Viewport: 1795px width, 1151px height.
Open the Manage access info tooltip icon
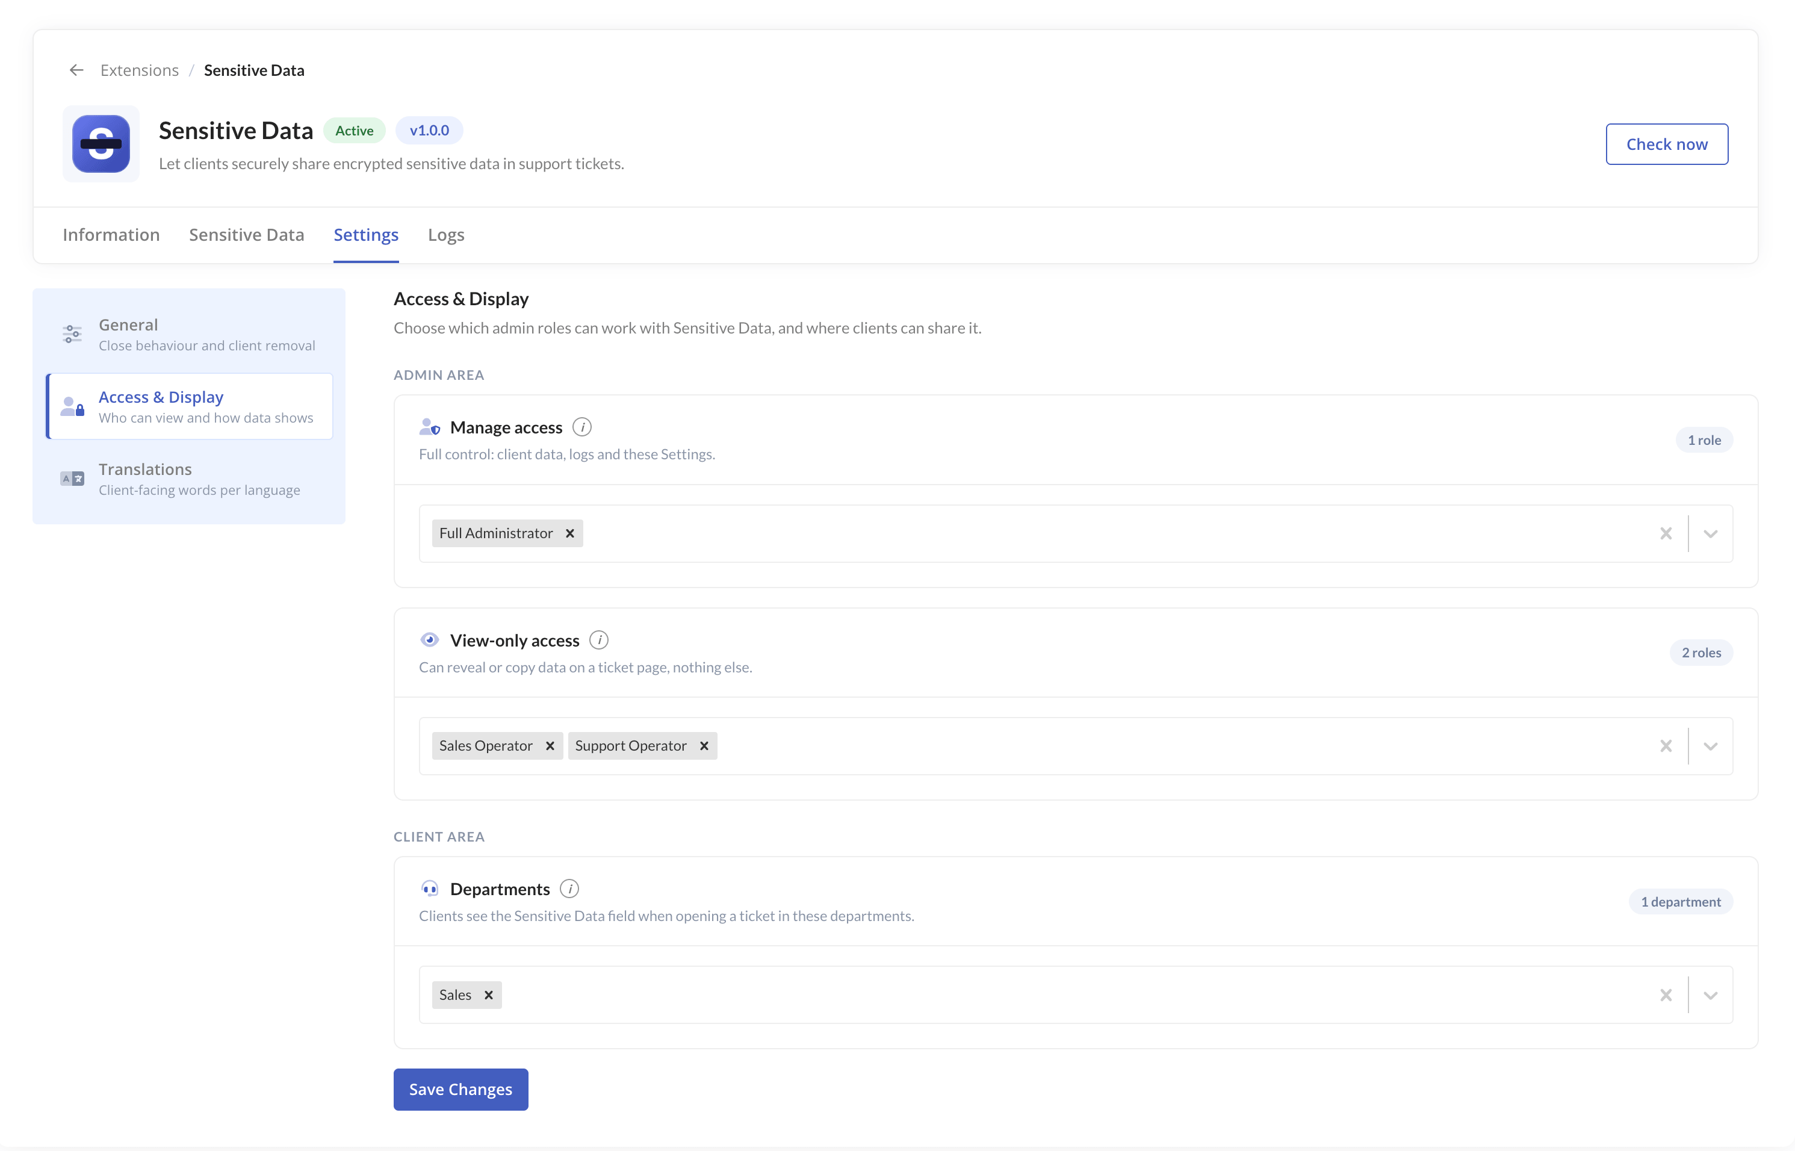point(582,427)
